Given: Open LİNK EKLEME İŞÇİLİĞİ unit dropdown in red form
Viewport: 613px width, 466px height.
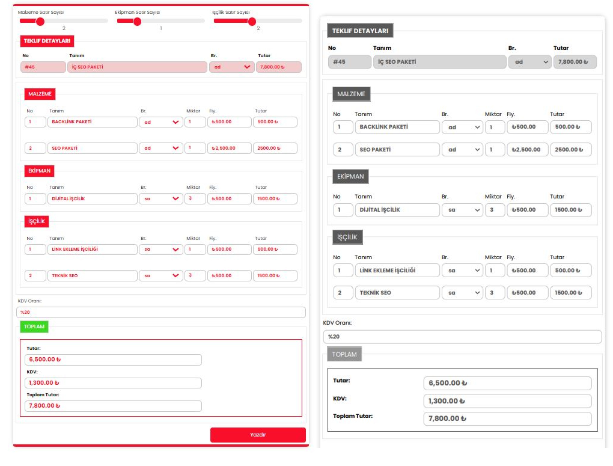Looking at the screenshot, I should point(161,250).
